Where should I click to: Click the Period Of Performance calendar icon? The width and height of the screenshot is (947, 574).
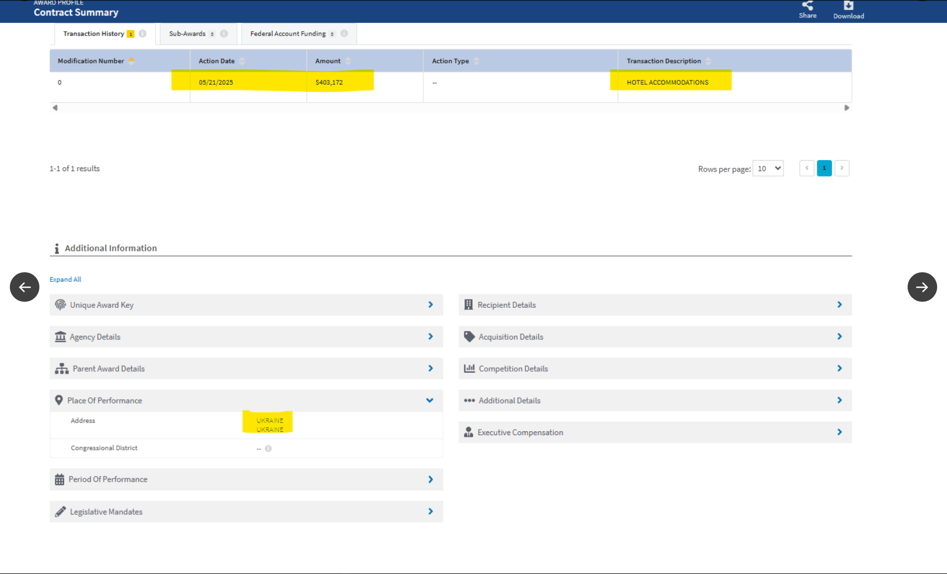60,479
